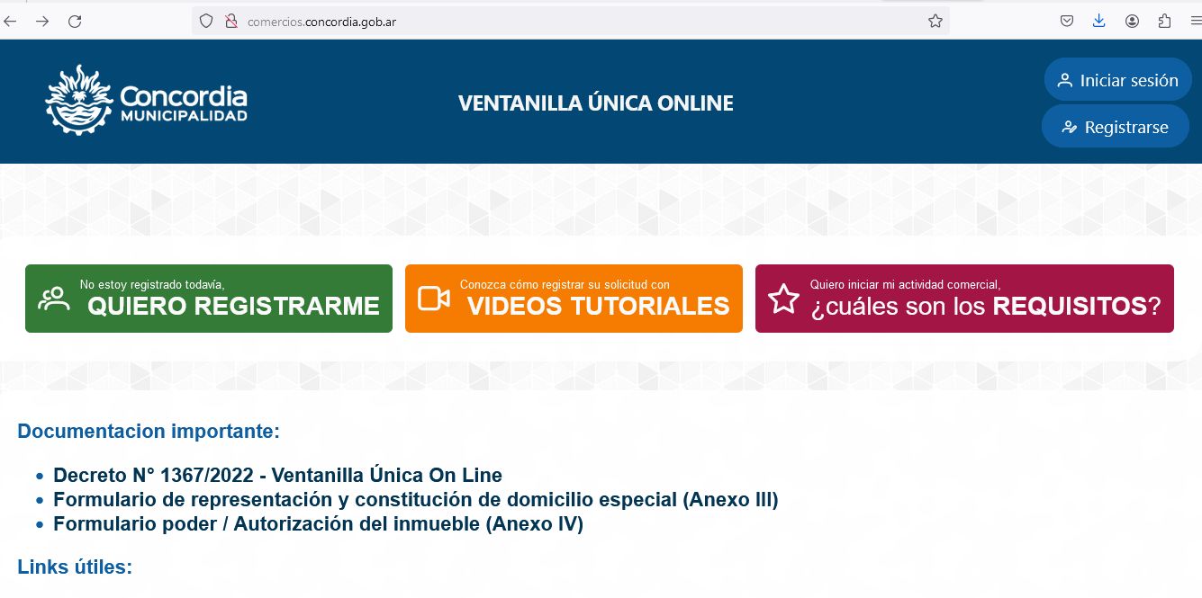
Task: Reload the page with refresh icon
Action: coord(75,22)
